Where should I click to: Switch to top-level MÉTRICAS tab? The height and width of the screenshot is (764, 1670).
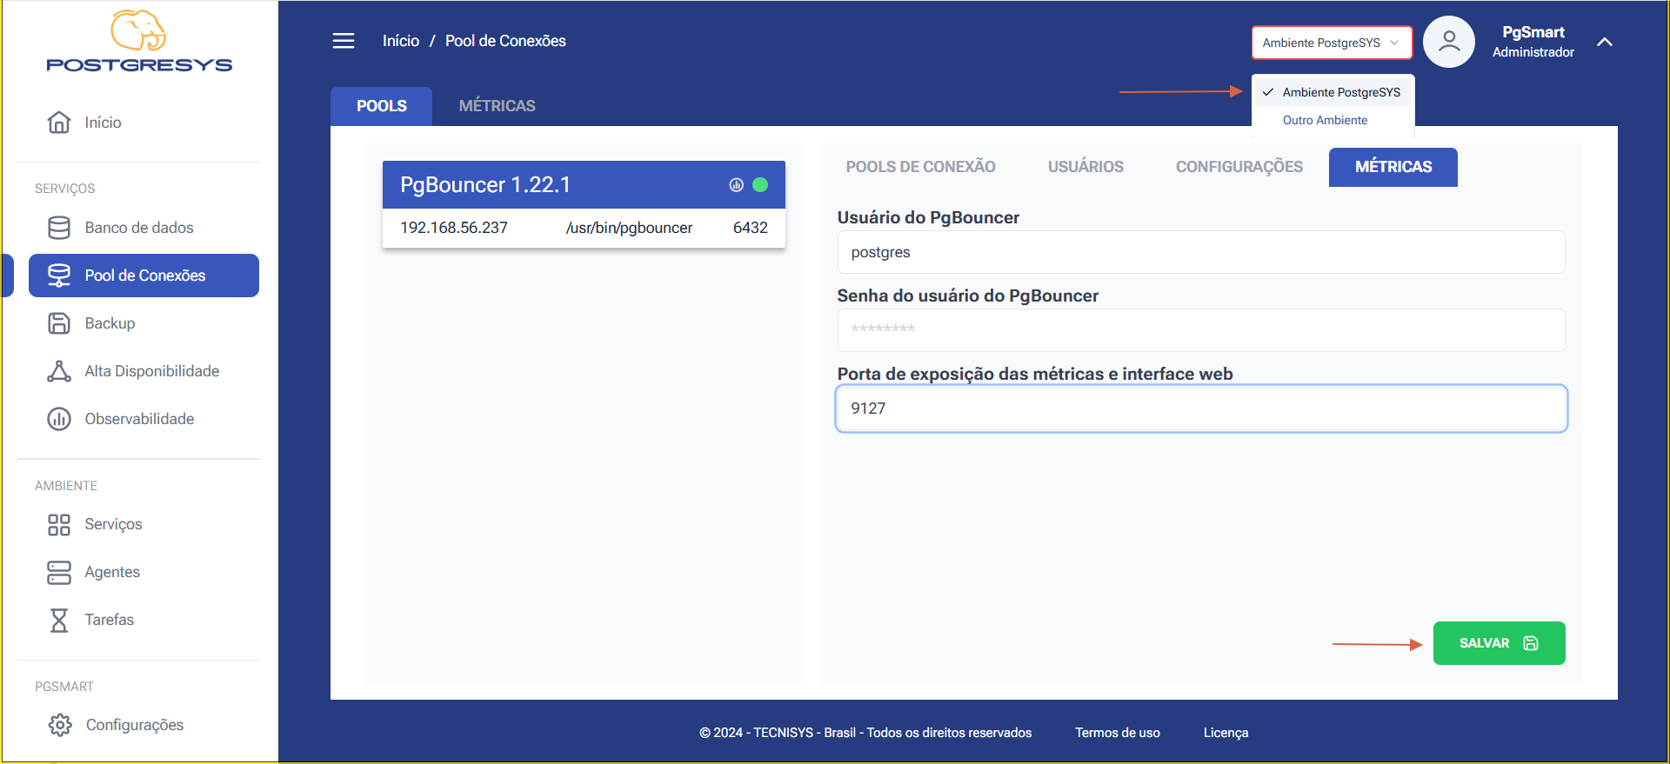coord(498,106)
